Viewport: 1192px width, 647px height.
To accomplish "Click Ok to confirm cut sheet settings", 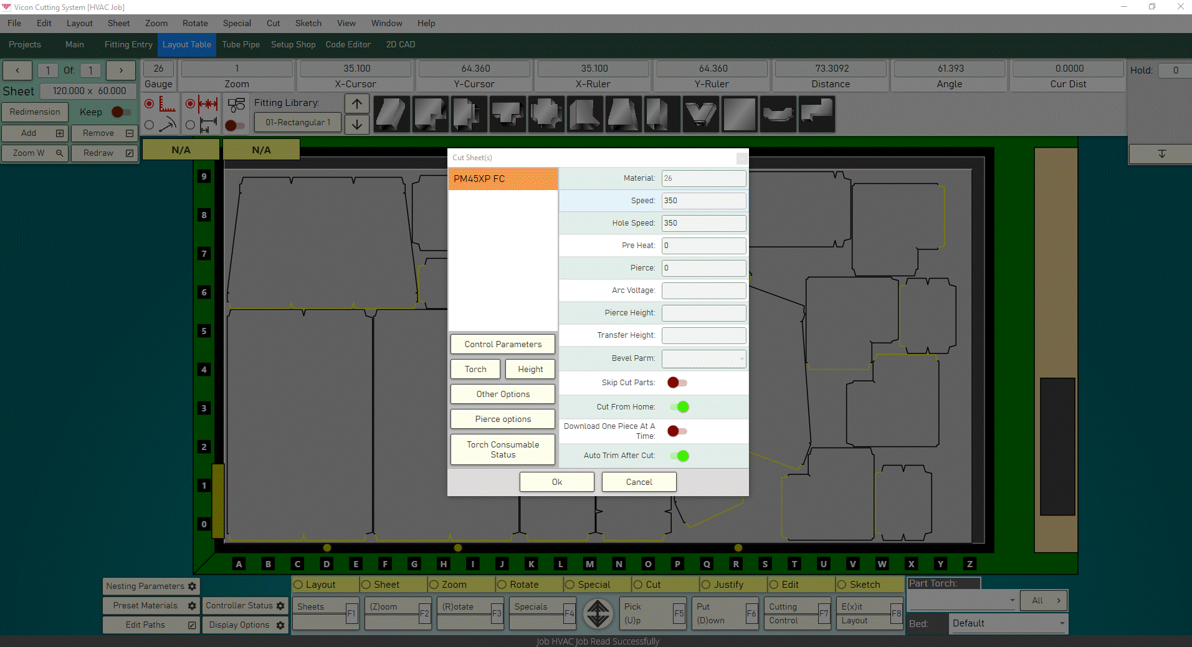I will coord(556,481).
